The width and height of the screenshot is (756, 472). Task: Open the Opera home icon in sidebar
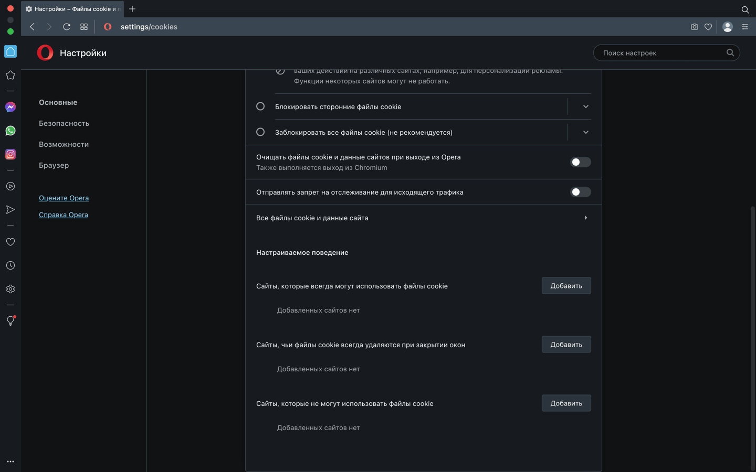(10, 51)
